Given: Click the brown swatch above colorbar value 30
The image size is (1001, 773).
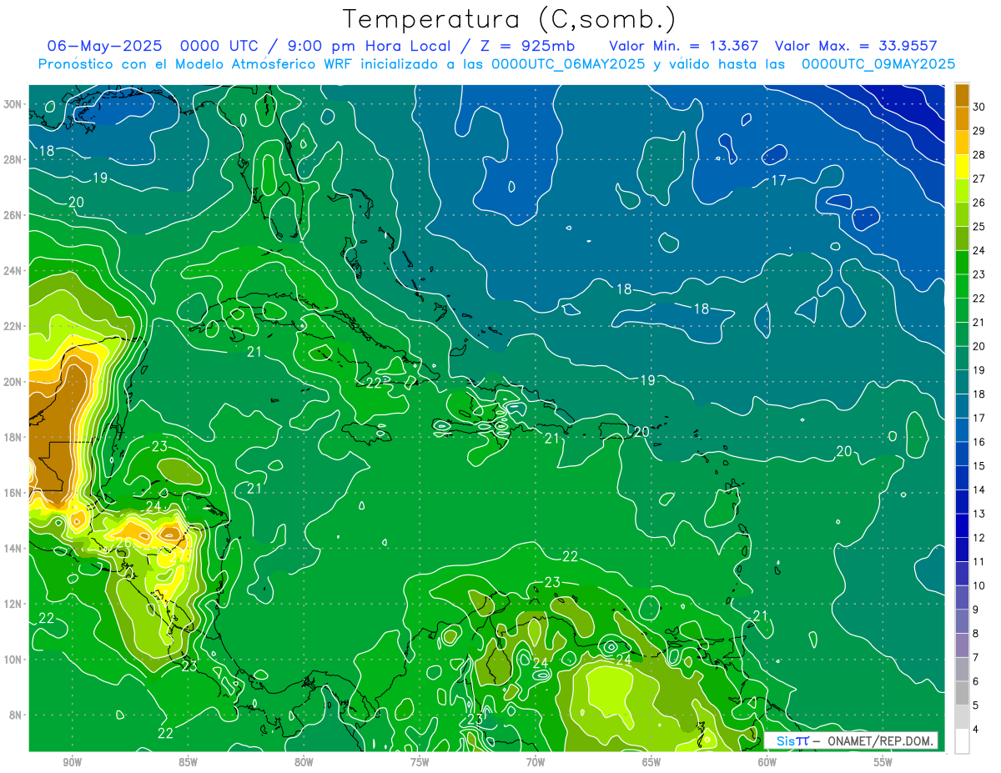Looking at the screenshot, I should tap(962, 95).
